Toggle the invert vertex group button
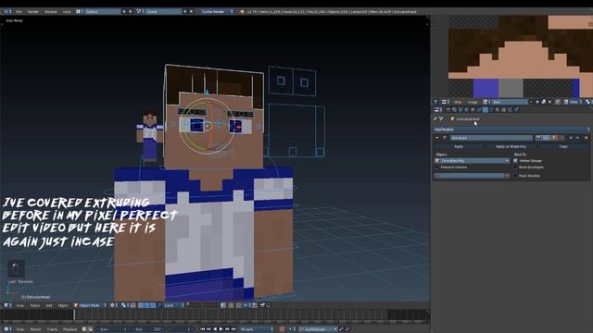The height and width of the screenshot is (333, 593). pos(508,176)
